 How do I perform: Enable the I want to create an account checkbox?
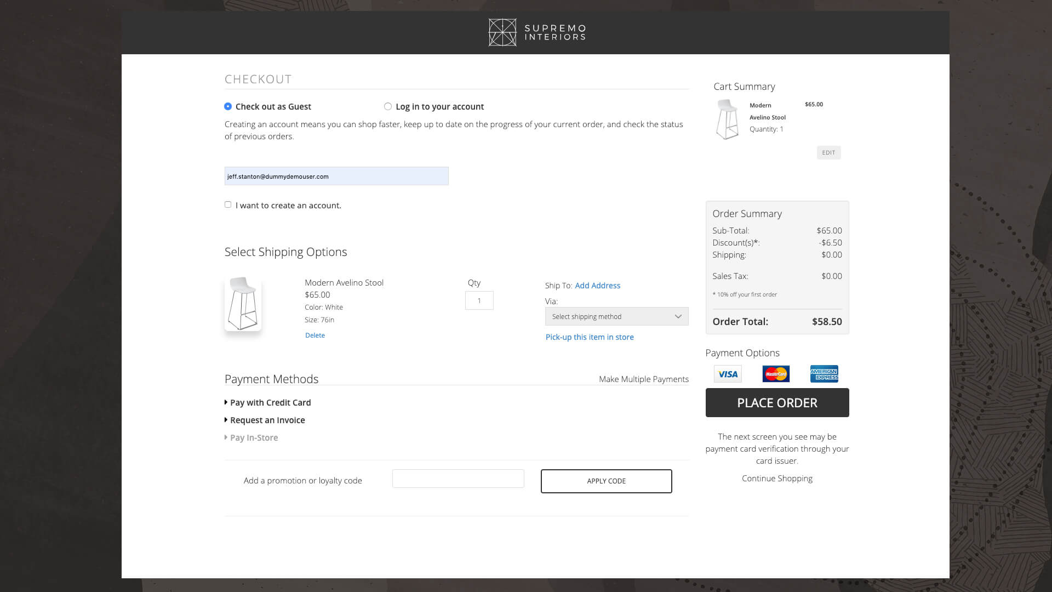pos(228,204)
